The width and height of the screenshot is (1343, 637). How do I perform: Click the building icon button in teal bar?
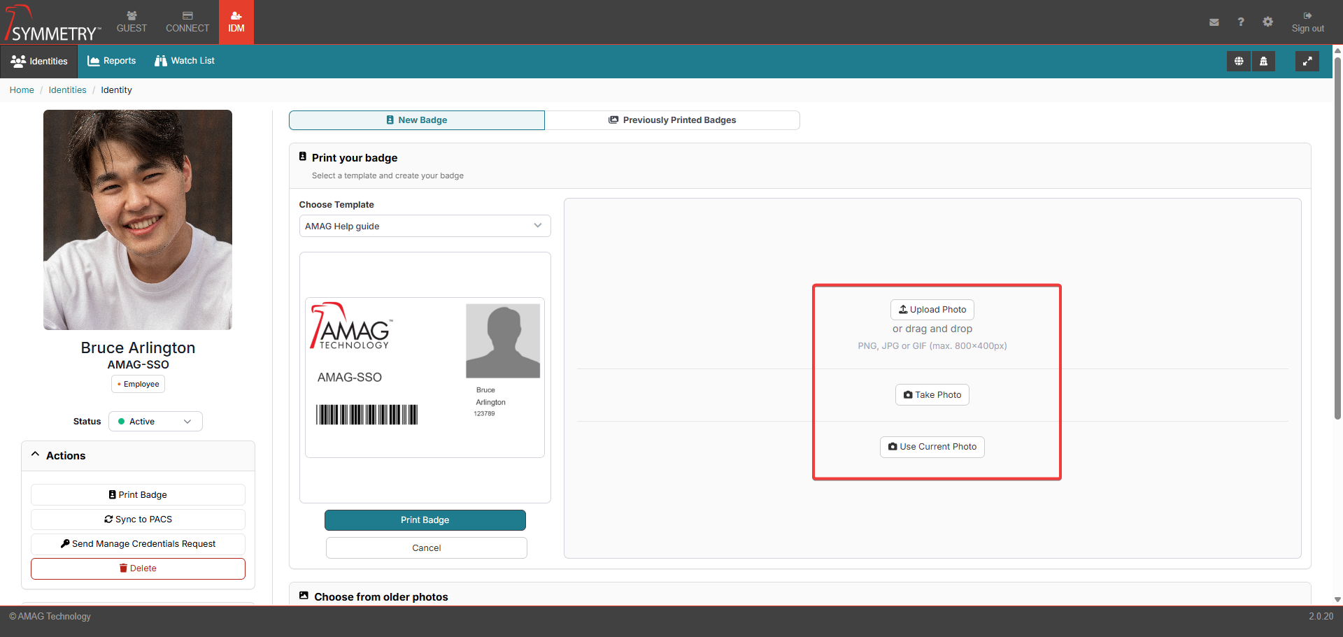1263,62
